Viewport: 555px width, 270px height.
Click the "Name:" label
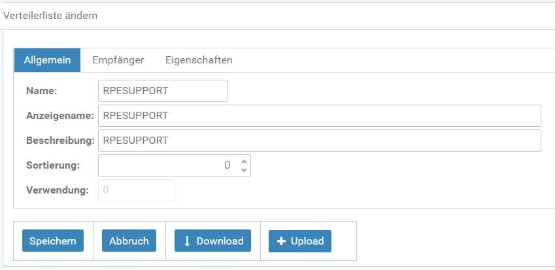tap(42, 92)
